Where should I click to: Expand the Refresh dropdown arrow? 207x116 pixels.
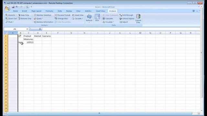(x=89, y=22)
